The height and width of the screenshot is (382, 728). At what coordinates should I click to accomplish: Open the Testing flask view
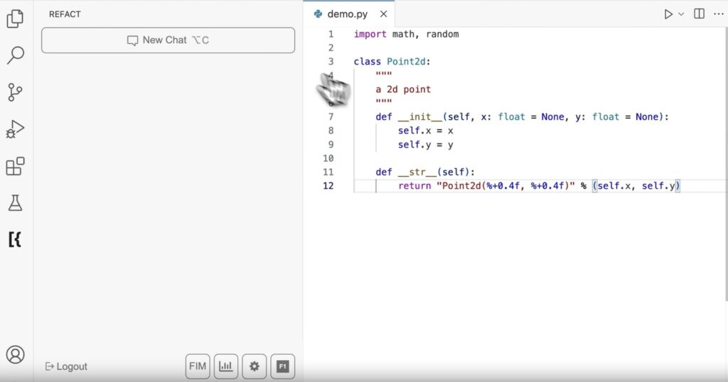click(16, 202)
